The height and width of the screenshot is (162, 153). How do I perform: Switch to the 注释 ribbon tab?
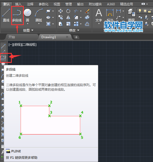pos(30,4)
